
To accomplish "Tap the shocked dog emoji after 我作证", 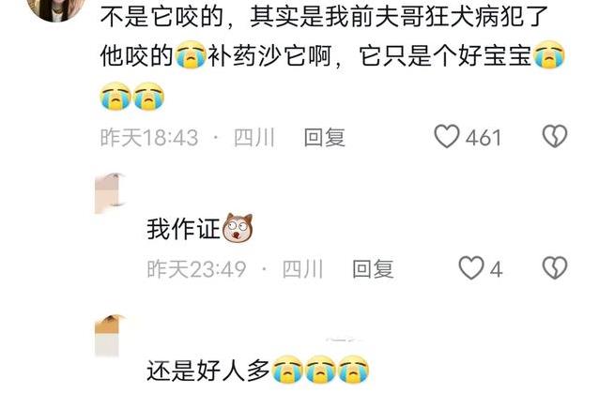I will [238, 228].
